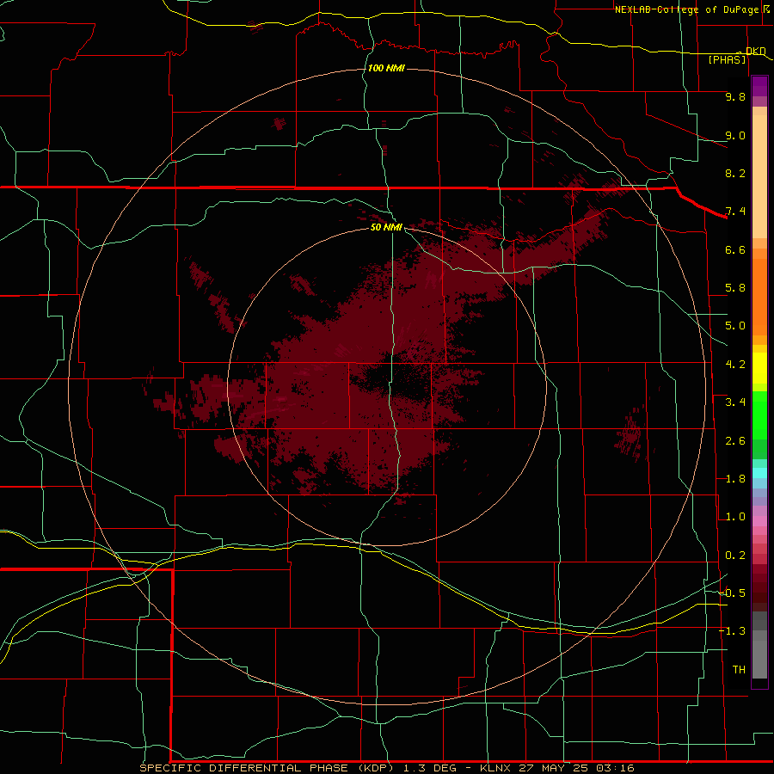Click the 4.2 value on color scale
The image size is (774, 774).
click(735, 365)
